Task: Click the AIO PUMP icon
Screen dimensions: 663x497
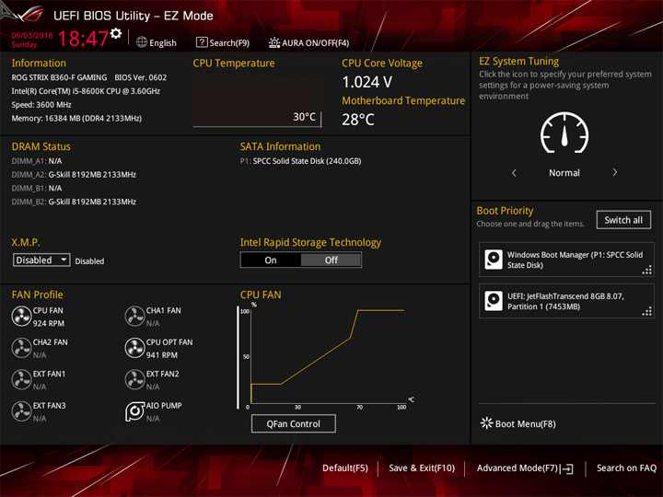Action: click(x=134, y=411)
